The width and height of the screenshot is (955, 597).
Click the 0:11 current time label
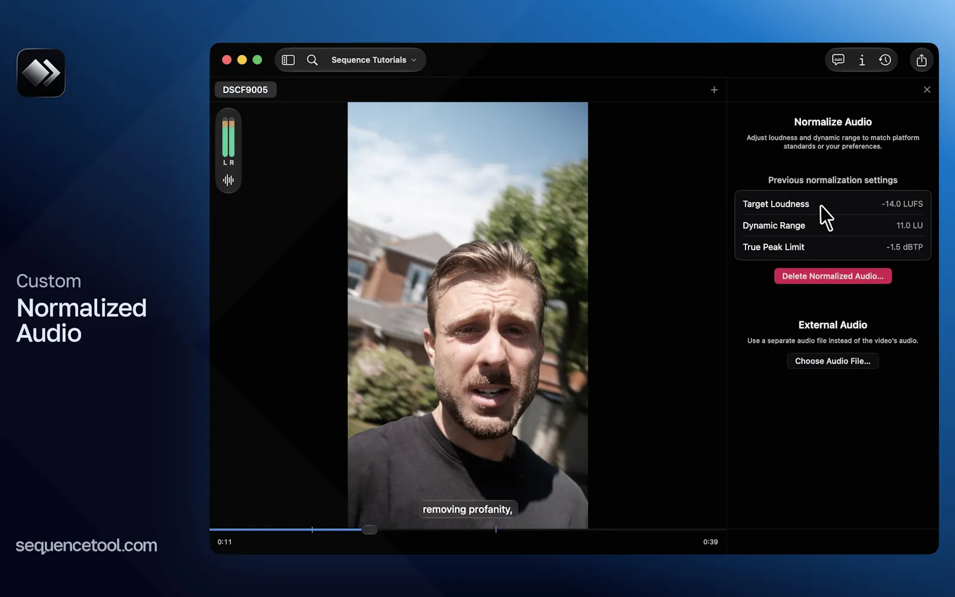[224, 542]
